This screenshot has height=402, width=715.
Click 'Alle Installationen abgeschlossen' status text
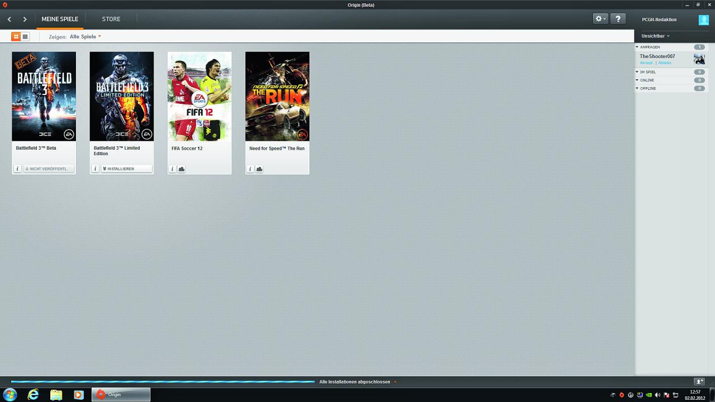pos(355,382)
